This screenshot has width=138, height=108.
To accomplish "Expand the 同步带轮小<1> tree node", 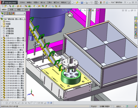I will [x=2, y=64].
